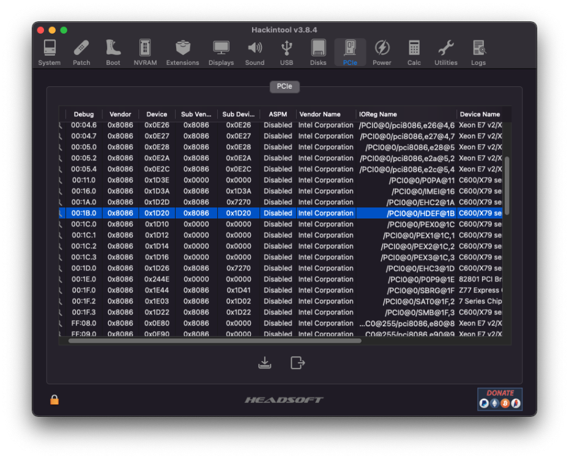Viewport: 569px width, 459px height.
Task: Open the NVRAM toolbar section
Action: (145, 53)
